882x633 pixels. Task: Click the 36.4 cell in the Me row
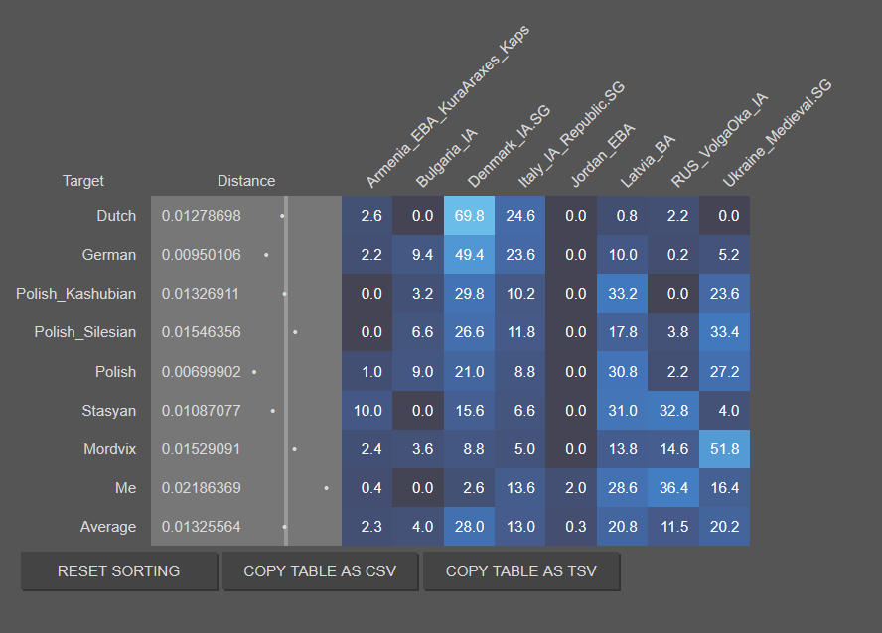pyautogui.click(x=673, y=488)
